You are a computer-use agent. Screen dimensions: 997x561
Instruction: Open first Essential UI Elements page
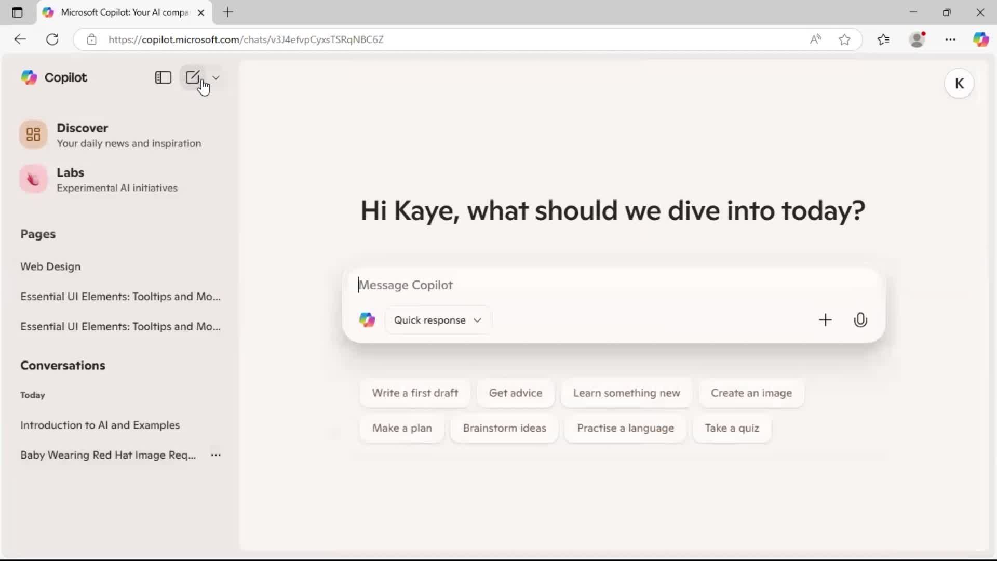point(120,297)
